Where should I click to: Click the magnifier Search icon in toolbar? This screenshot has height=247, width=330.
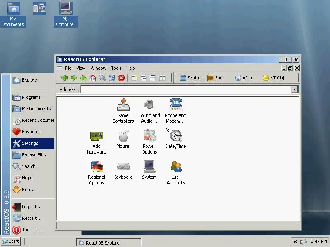coord(102,78)
